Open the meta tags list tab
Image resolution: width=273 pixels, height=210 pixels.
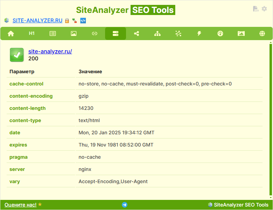53,33
